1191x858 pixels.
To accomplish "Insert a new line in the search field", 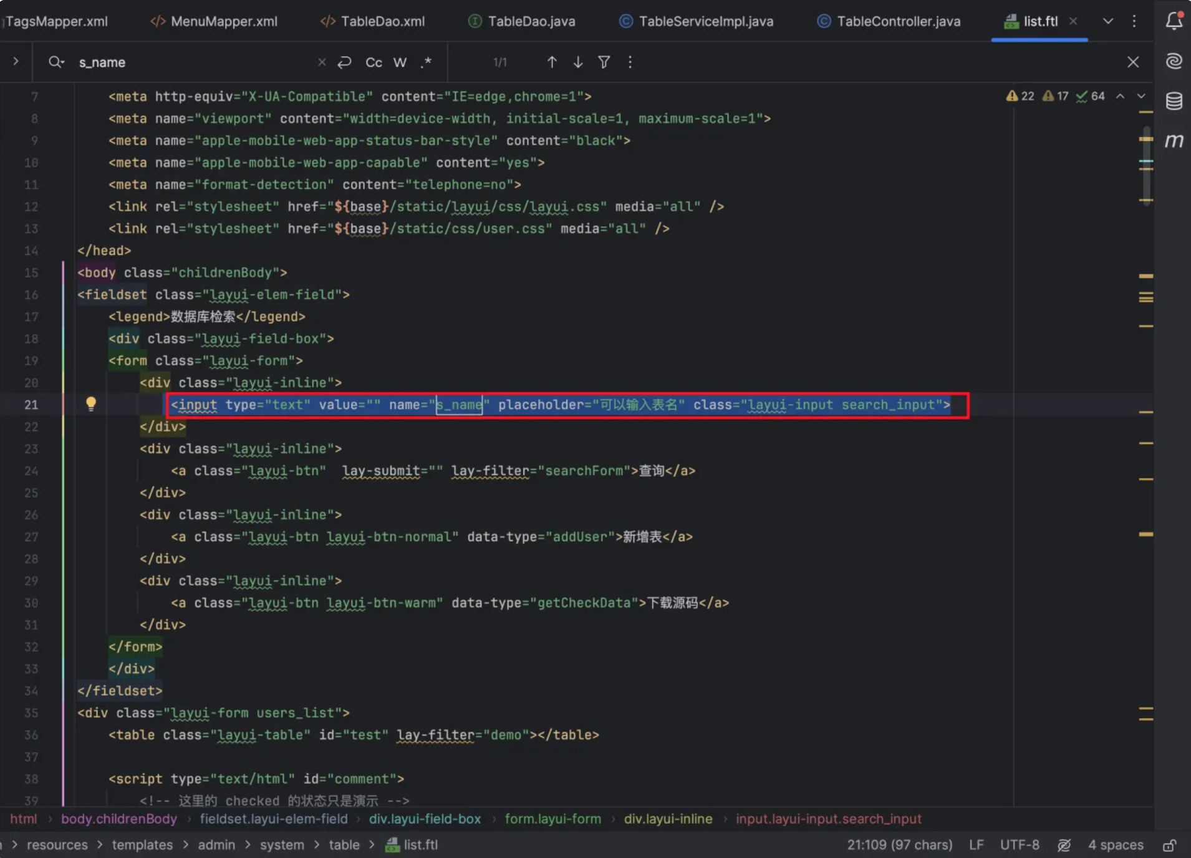I will coord(344,62).
